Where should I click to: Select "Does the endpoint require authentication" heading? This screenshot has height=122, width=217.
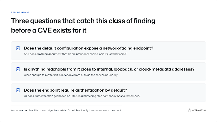[76, 90]
